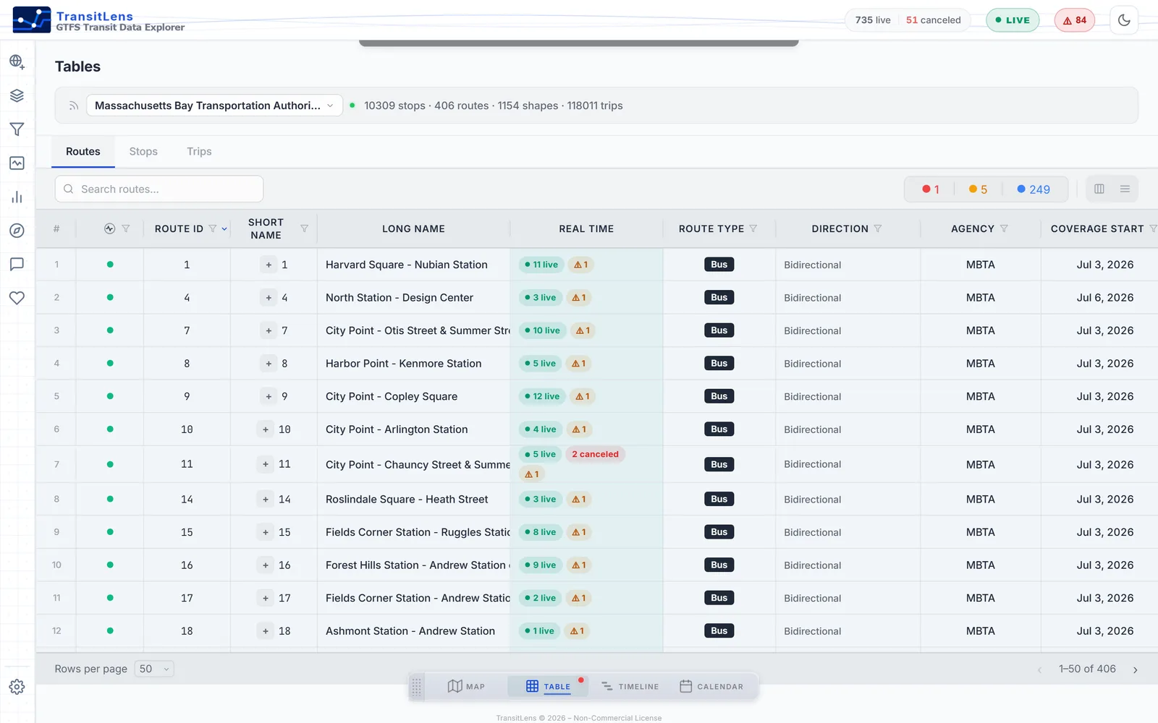Toggle row density lines icon
The width and height of the screenshot is (1158, 723).
(1125, 189)
